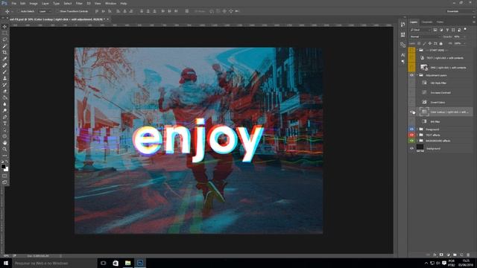Click the Windows Start button
Viewport: 477px width, 268px height.
click(x=5, y=263)
